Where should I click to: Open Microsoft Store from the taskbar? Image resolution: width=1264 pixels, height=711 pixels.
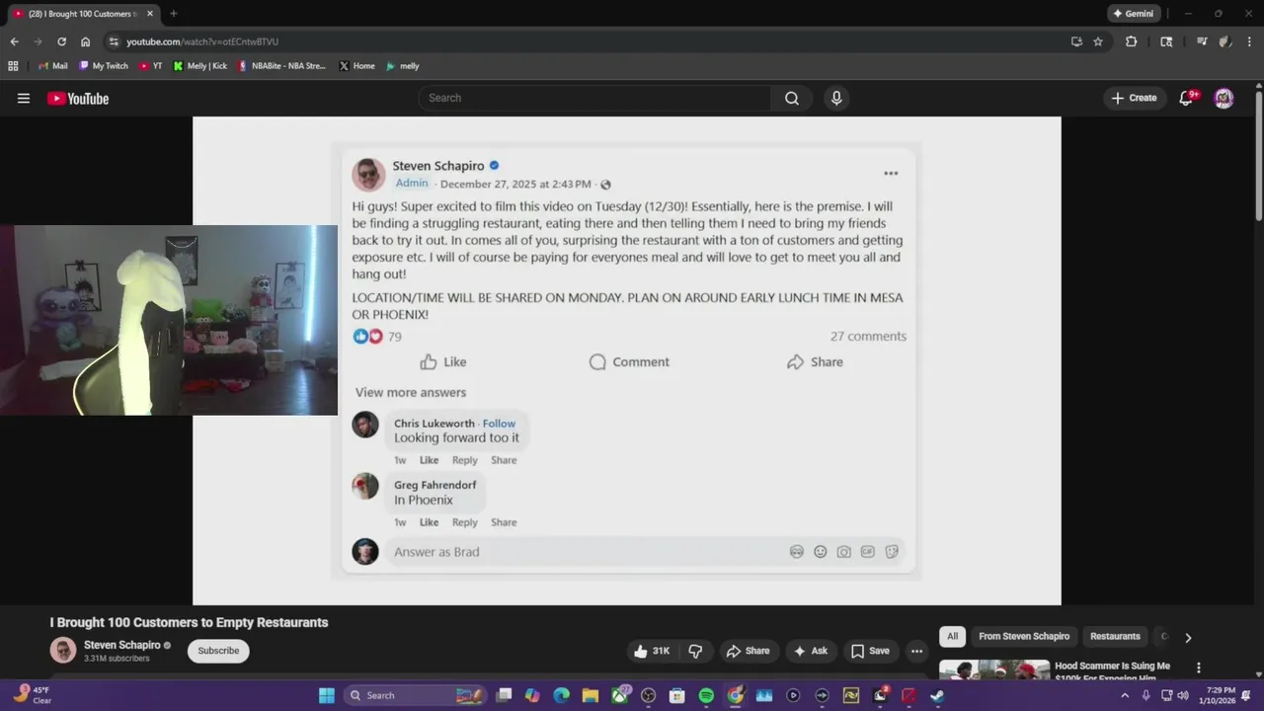click(677, 695)
